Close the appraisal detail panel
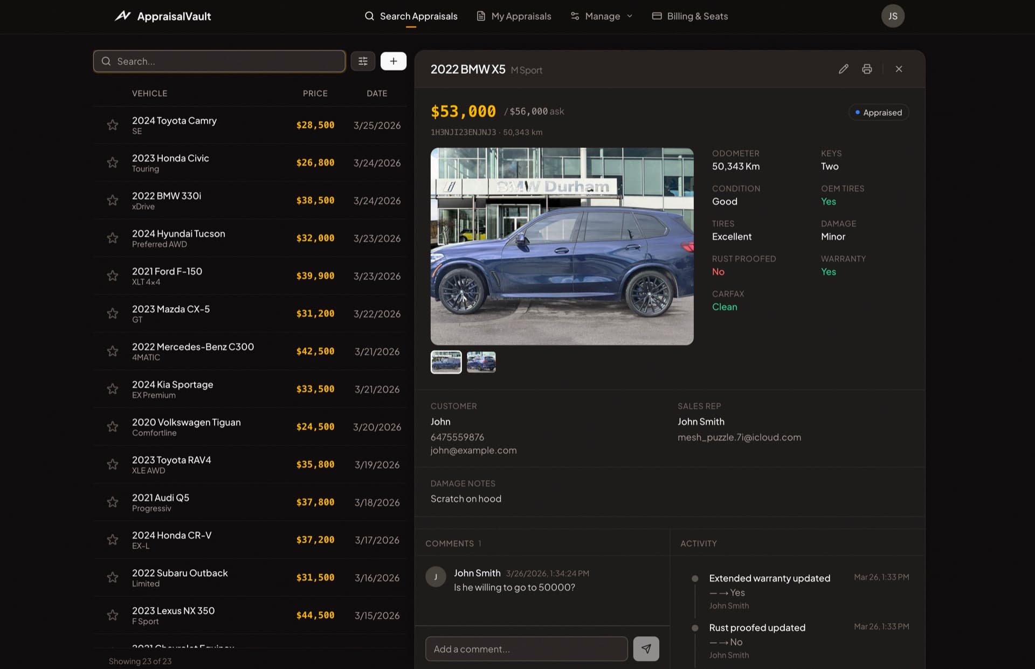Screen dimensions: 1035x669 tap(899, 69)
